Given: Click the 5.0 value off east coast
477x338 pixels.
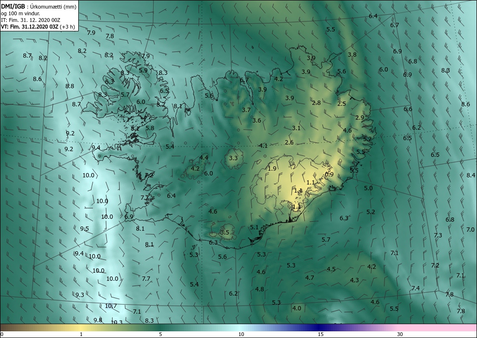Looking at the screenshot, I should pos(368,188).
